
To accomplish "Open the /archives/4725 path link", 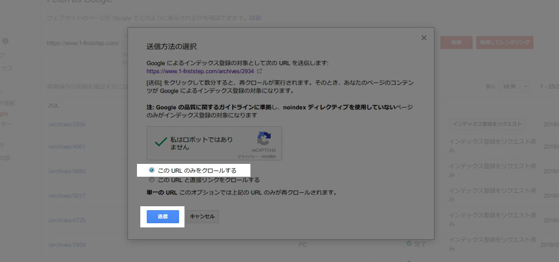I will (67, 220).
